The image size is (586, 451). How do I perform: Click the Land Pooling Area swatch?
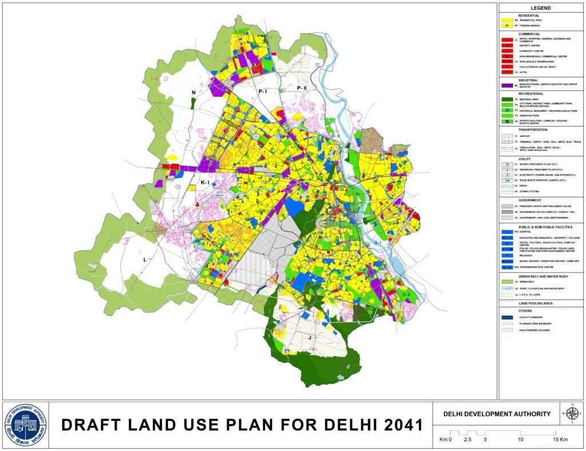pyautogui.click(x=507, y=303)
